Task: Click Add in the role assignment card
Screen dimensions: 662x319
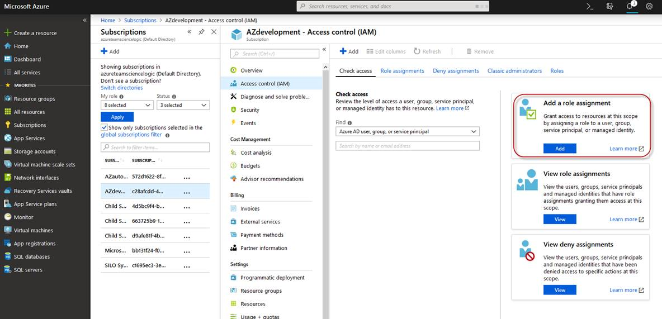Action: (x=560, y=149)
